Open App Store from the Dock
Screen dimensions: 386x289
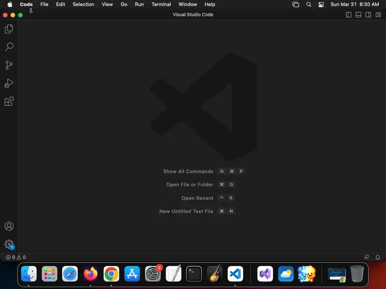click(132, 274)
